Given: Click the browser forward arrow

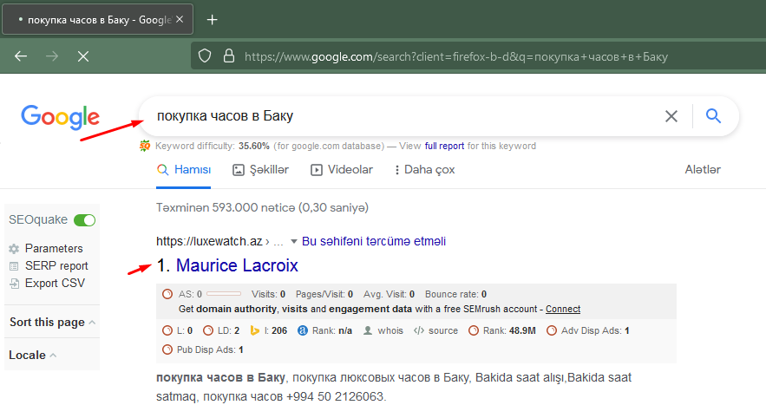Looking at the screenshot, I should (52, 56).
